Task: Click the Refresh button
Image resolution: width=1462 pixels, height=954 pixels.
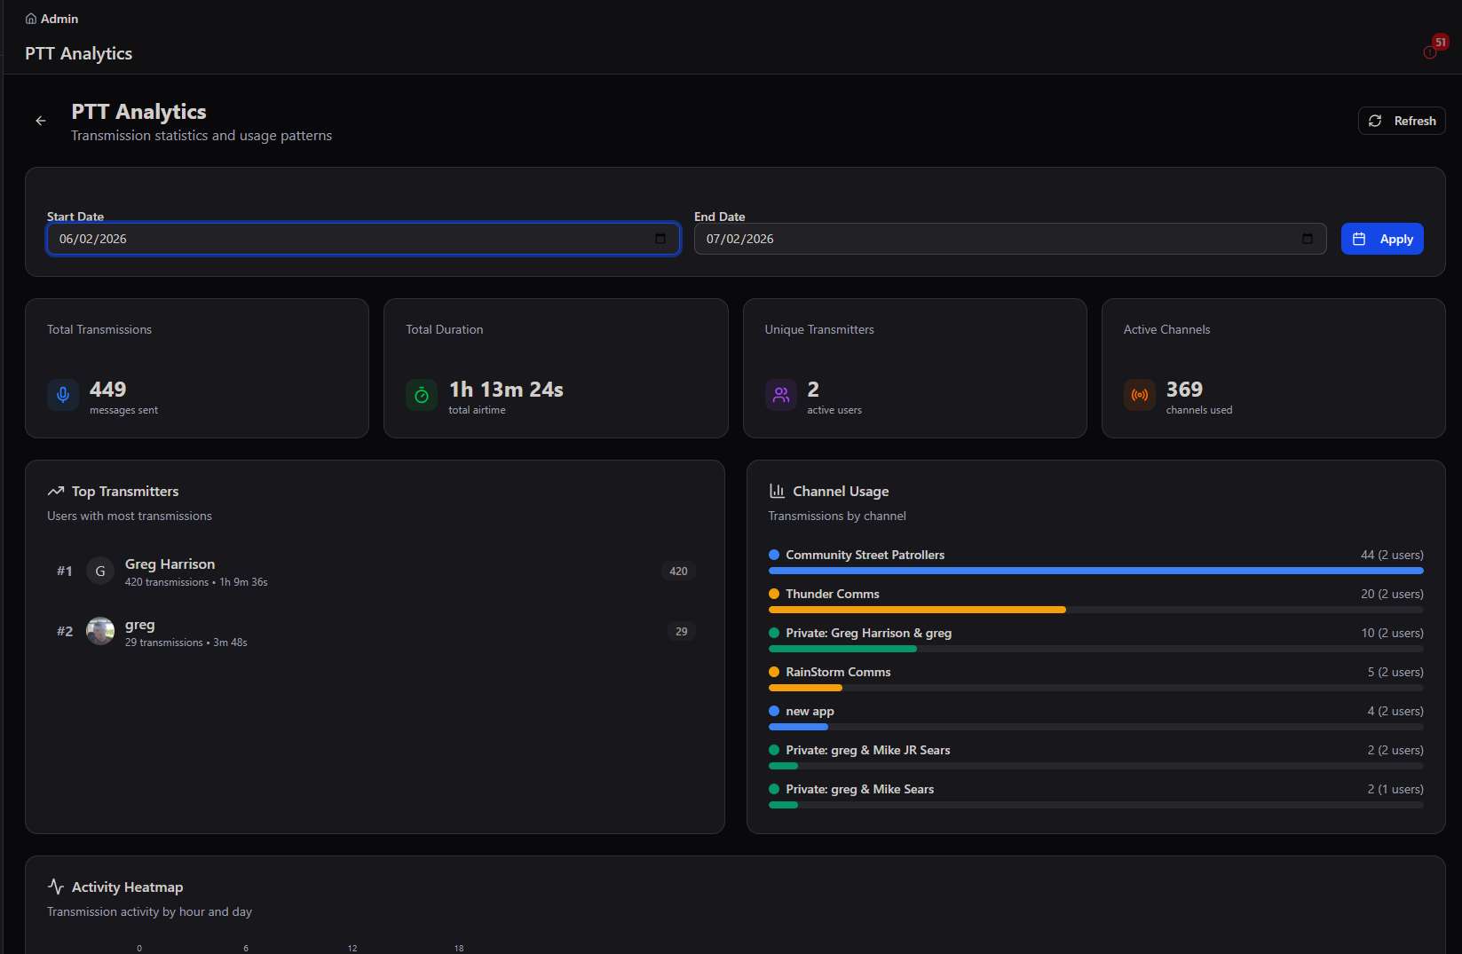Action: (1402, 121)
